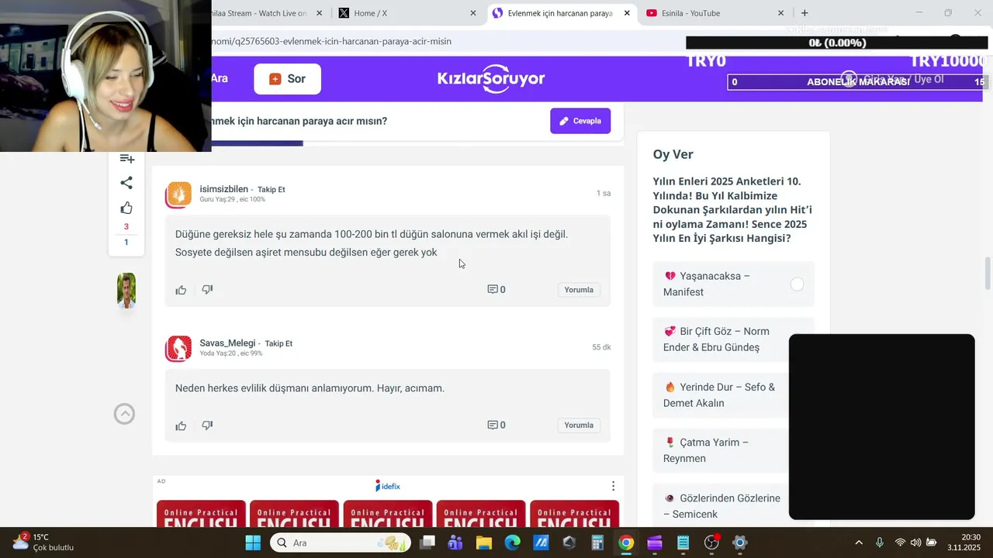Choose Bir Çift Göz poll option
This screenshot has height=558, width=993.
click(x=733, y=339)
